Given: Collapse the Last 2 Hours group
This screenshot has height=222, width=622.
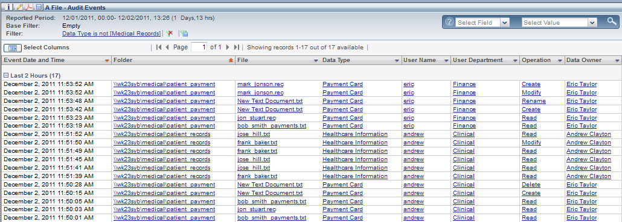Looking at the screenshot, I should pyautogui.click(x=6, y=75).
